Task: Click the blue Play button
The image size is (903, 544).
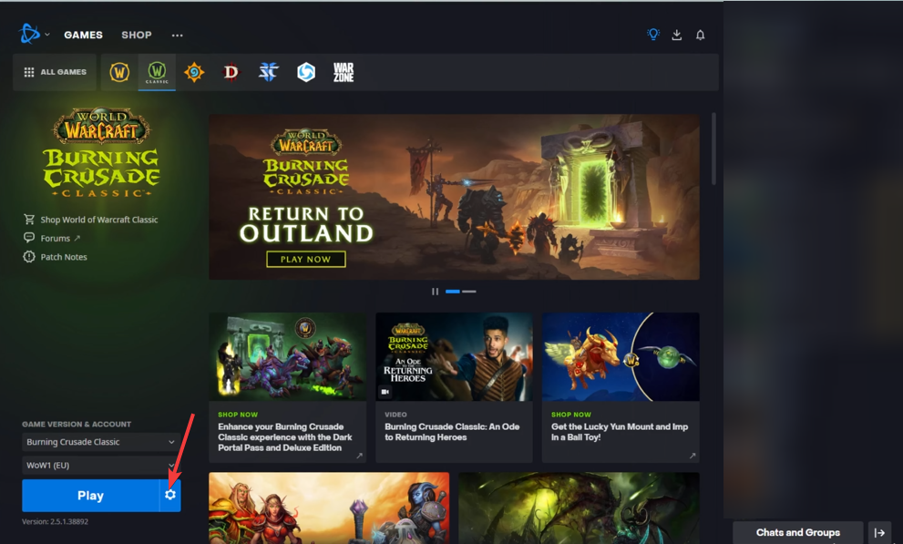Action: coord(90,496)
